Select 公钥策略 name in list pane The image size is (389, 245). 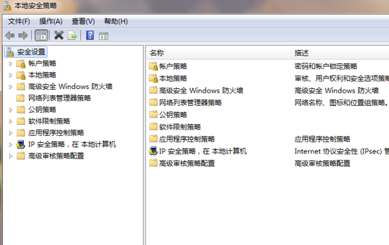(173, 115)
